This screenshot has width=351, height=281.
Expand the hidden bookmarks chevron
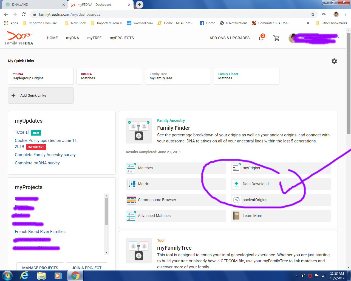308,23
